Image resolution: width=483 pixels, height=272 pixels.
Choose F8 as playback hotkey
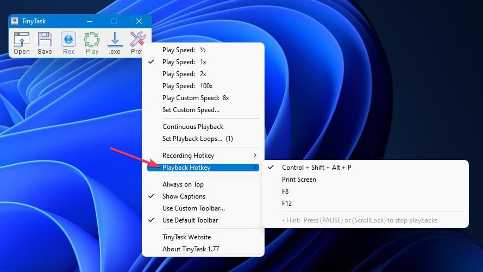point(365,191)
